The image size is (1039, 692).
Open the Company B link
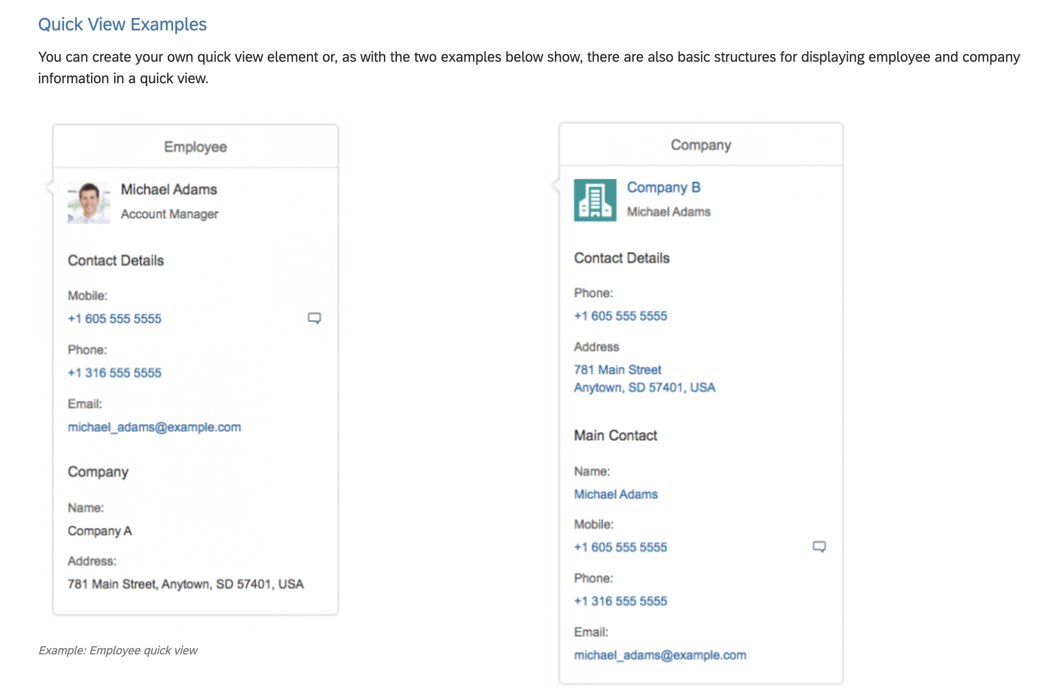click(x=664, y=187)
